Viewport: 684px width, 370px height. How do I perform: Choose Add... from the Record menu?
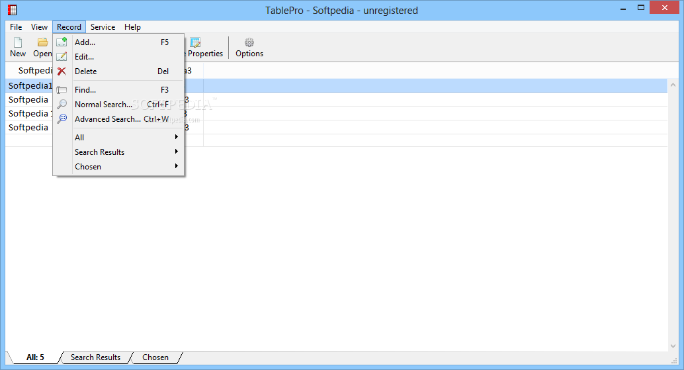point(118,42)
